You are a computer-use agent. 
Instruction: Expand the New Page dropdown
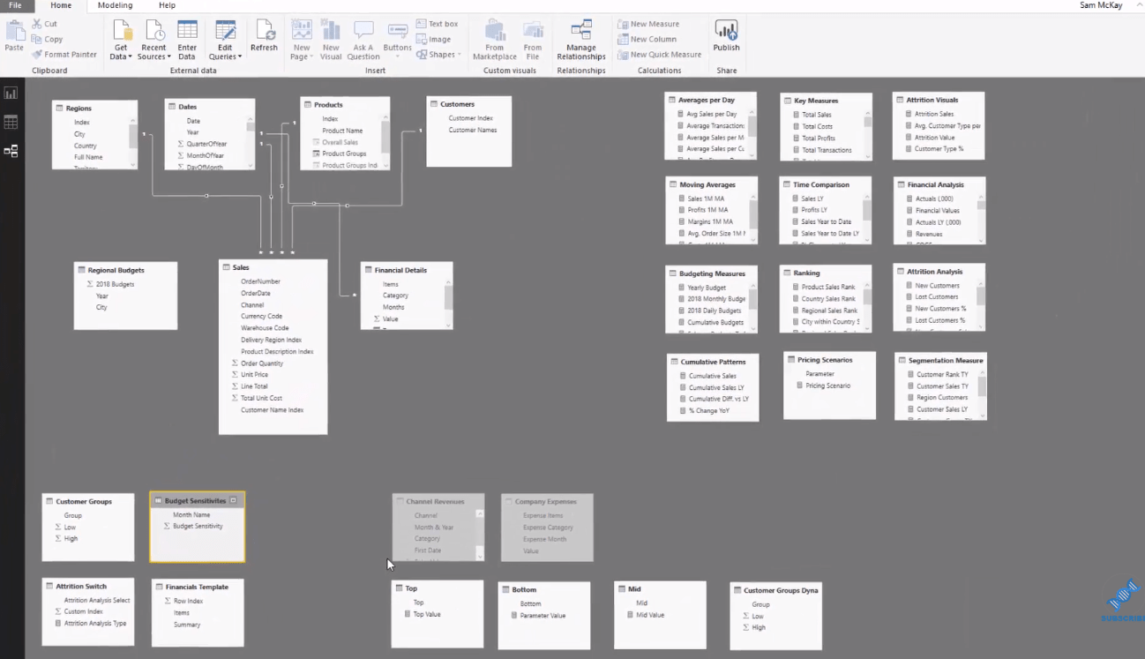311,57
